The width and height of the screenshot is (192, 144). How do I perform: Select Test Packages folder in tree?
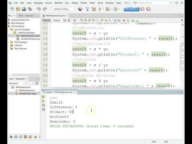coord(21,42)
